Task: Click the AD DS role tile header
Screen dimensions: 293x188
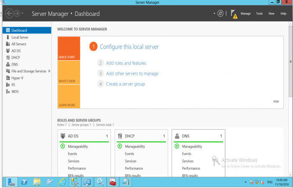Action: [84, 136]
